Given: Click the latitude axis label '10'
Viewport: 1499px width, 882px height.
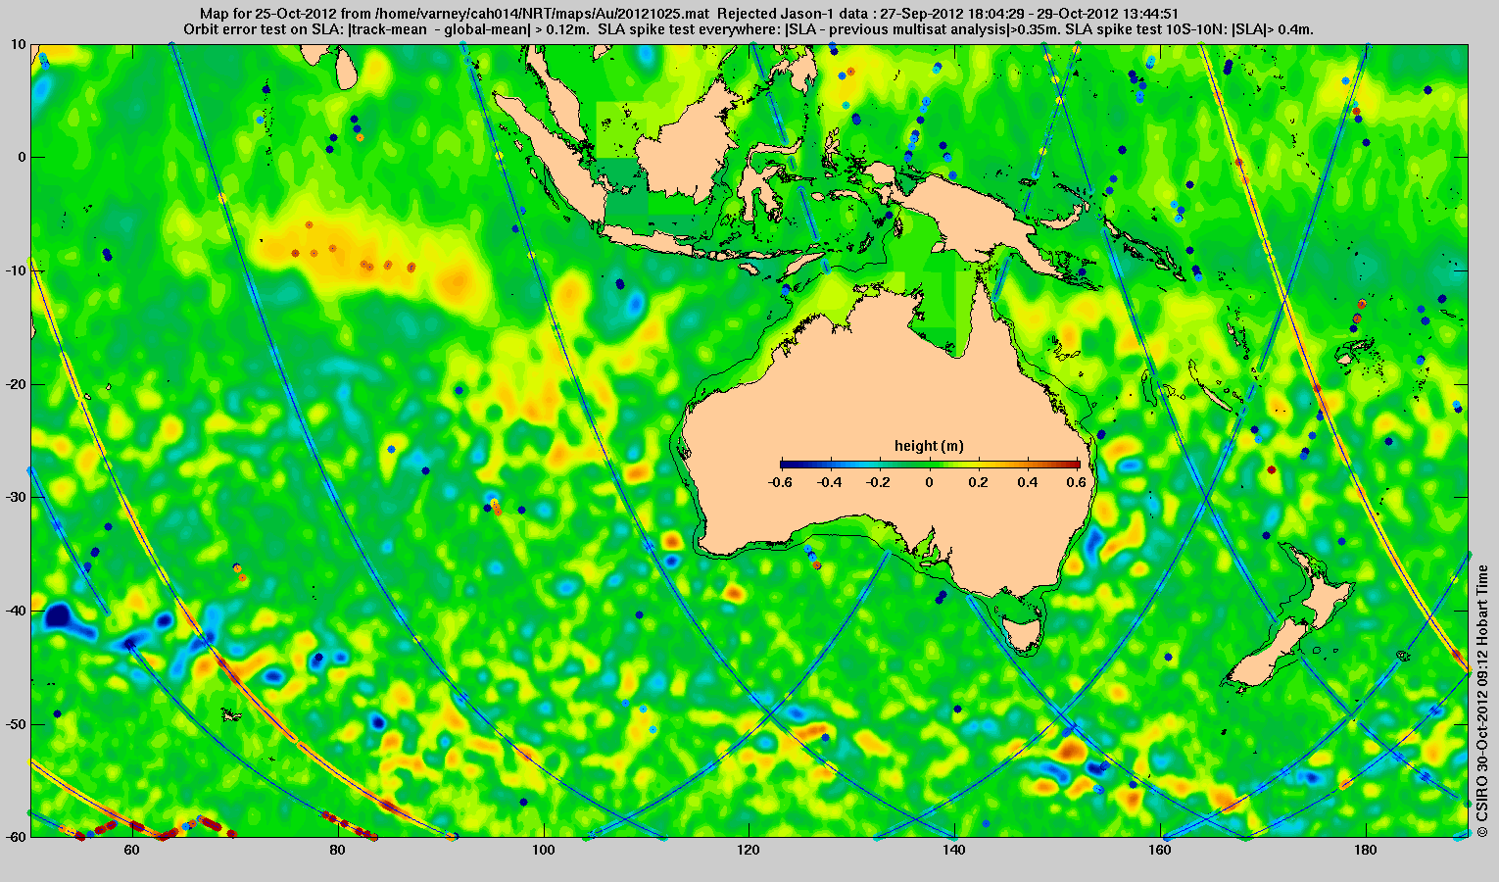Looking at the screenshot, I should tap(19, 45).
